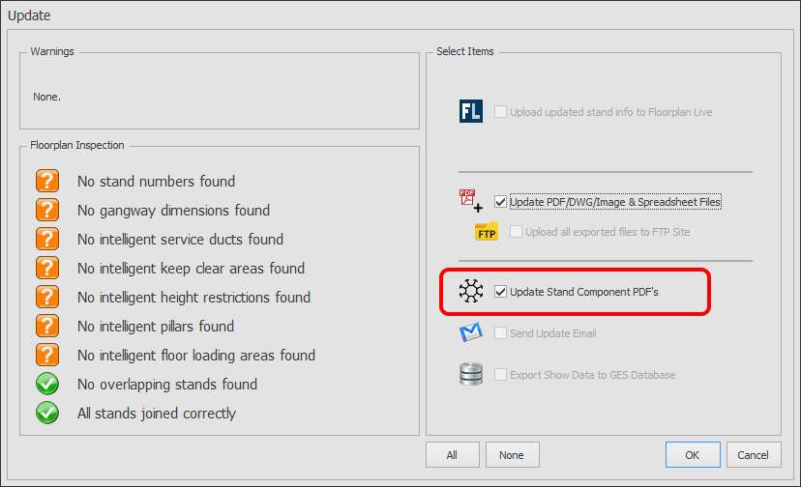
Task: Click question icon beside height restrictions found
Action: click(x=47, y=297)
